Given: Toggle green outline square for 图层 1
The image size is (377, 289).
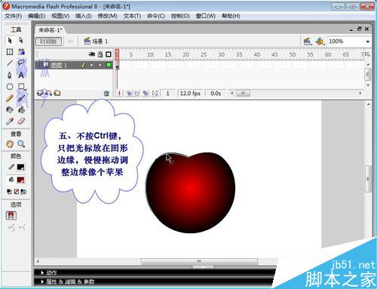Looking at the screenshot, I should click(109, 65).
